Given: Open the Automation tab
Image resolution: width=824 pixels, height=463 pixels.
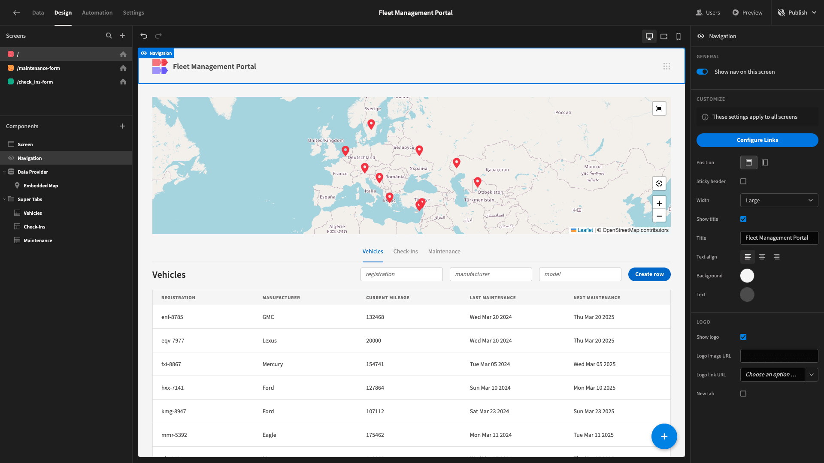Looking at the screenshot, I should point(97,13).
